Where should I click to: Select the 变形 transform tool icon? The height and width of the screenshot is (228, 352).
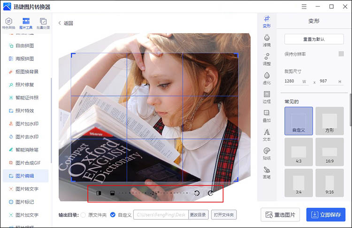pos(267,22)
